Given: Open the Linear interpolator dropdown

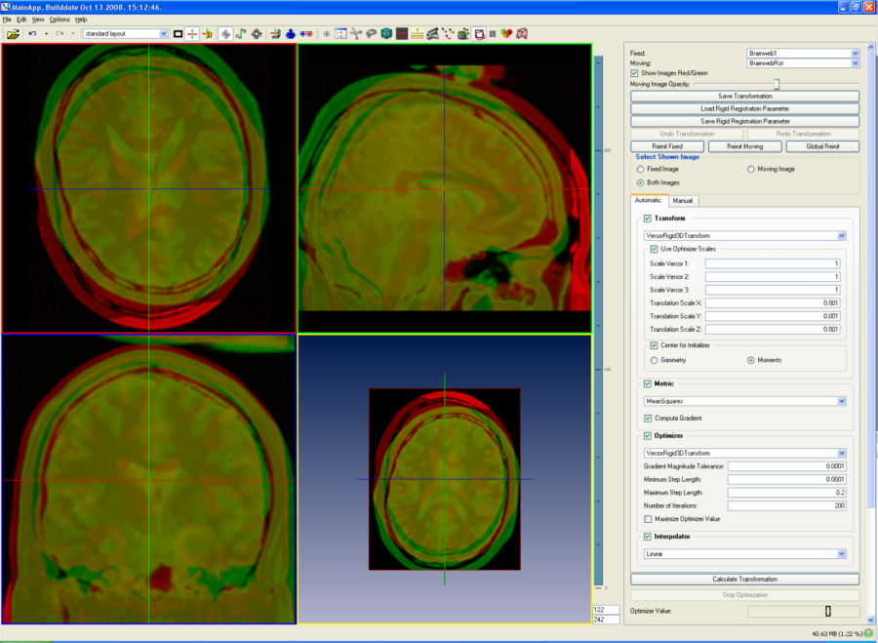Looking at the screenshot, I should point(841,553).
